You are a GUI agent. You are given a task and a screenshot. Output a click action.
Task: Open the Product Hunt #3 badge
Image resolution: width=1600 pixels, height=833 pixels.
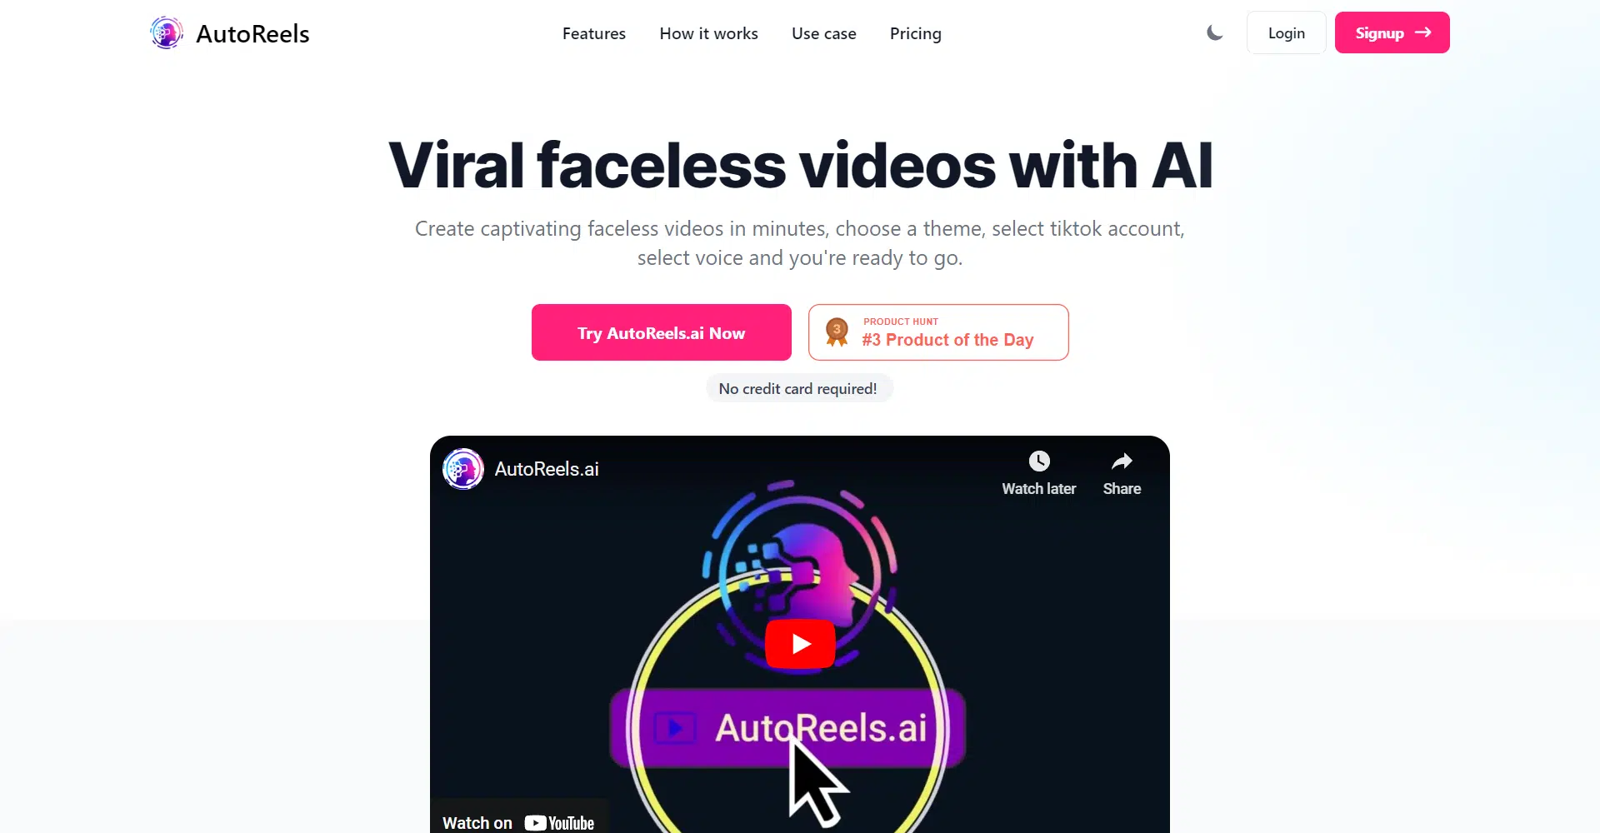[x=938, y=332]
